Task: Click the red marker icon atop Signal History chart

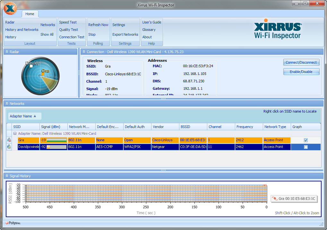Action: (265, 185)
